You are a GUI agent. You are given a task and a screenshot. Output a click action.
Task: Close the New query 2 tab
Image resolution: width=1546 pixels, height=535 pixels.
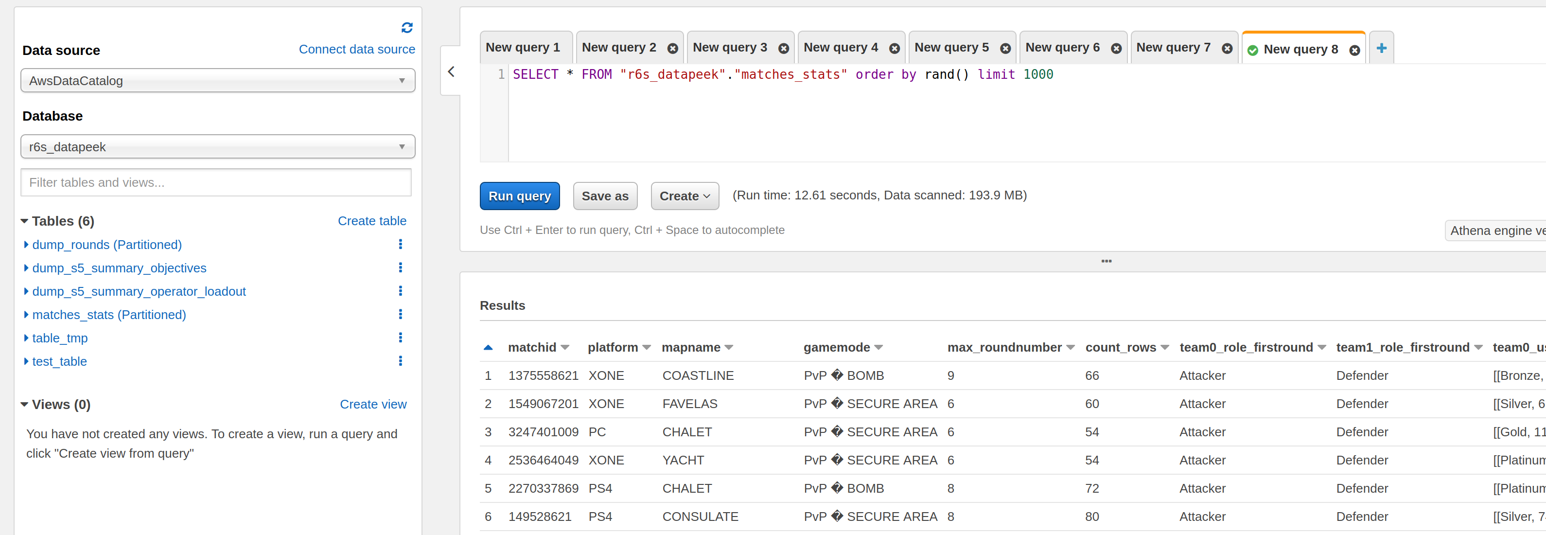pos(672,49)
